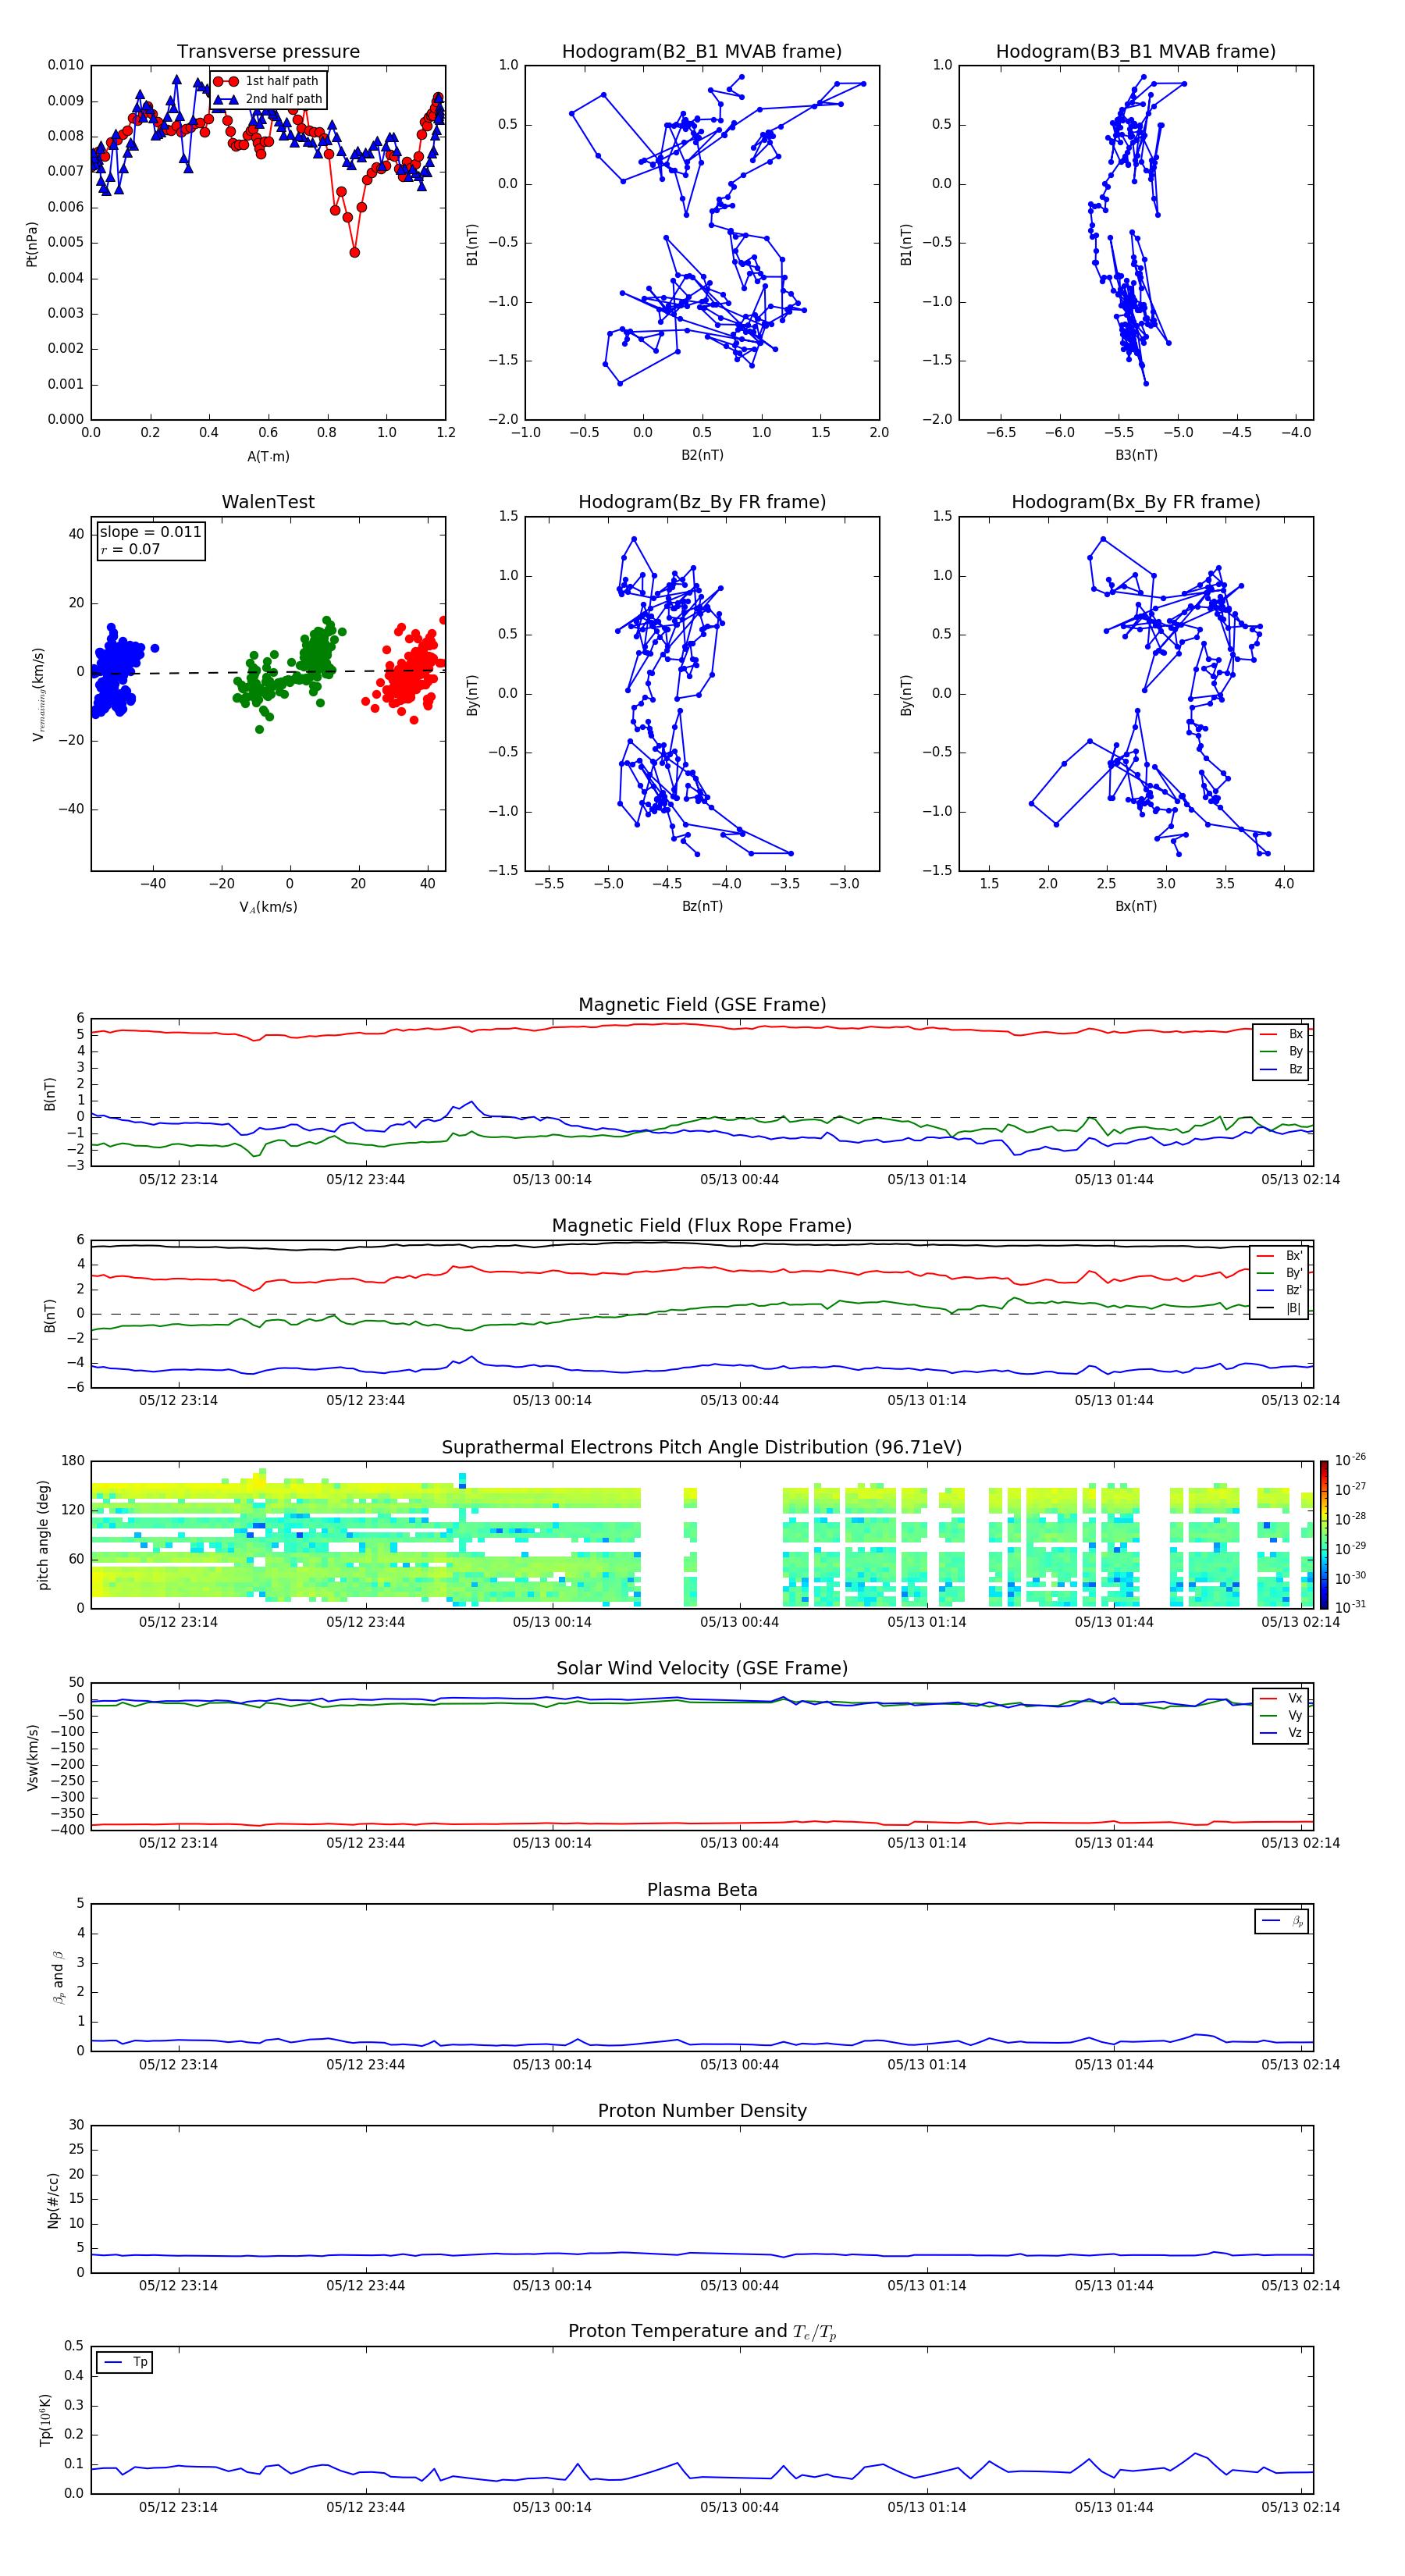Click the 'V_A(km/s)' x-axis label
Viewport: 1405px width, 2576px height.
(268, 907)
